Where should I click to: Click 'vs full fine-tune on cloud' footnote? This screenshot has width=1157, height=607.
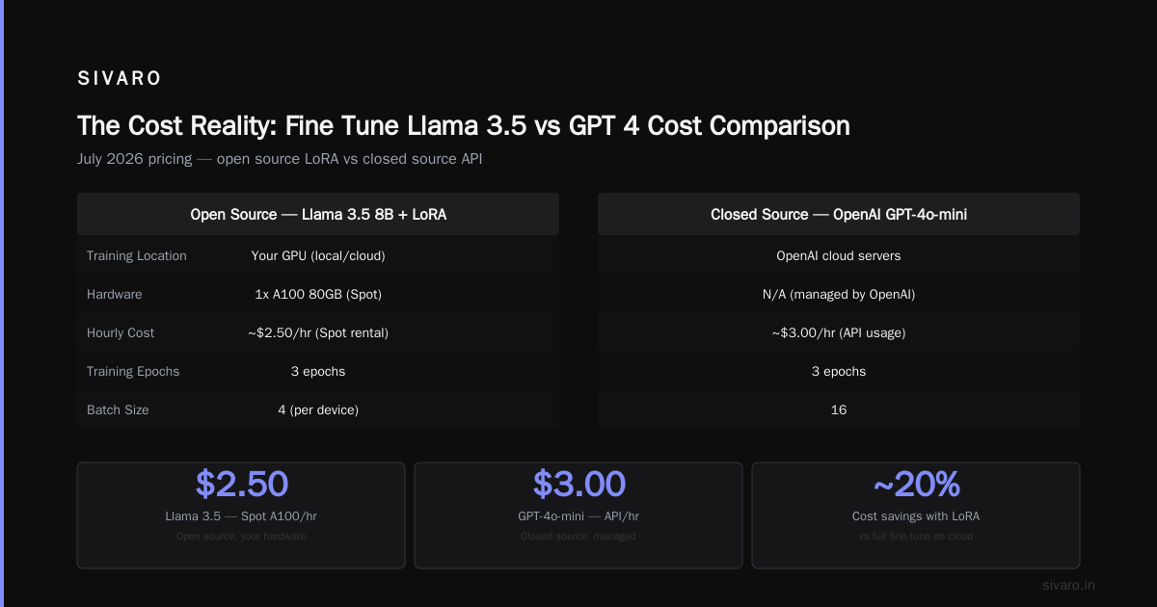[x=916, y=536]
